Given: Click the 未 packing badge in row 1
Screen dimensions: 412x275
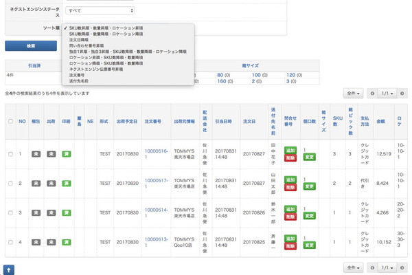Looking at the screenshot, I should (x=36, y=154).
